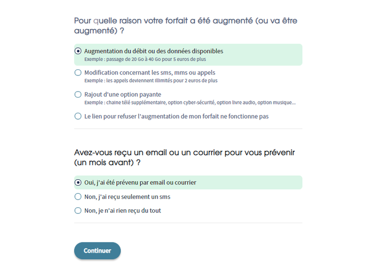Image resolution: width=378 pixels, height=265 pixels.
Task: Click the 'Rajout d'une option payante' label
Action: tap(123, 95)
